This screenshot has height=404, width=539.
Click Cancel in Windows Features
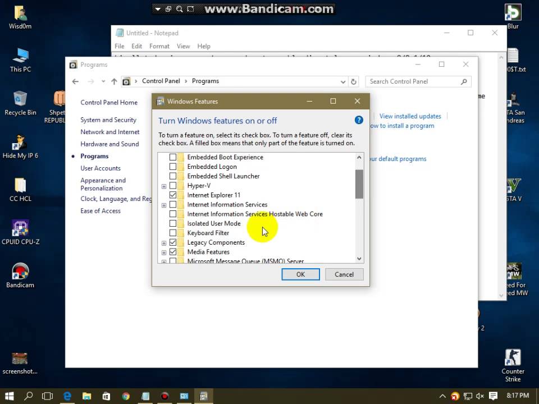point(344,274)
